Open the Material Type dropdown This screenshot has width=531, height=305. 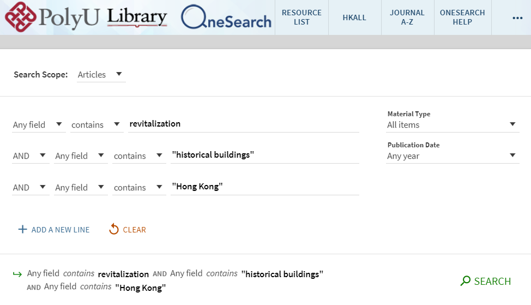click(452, 125)
